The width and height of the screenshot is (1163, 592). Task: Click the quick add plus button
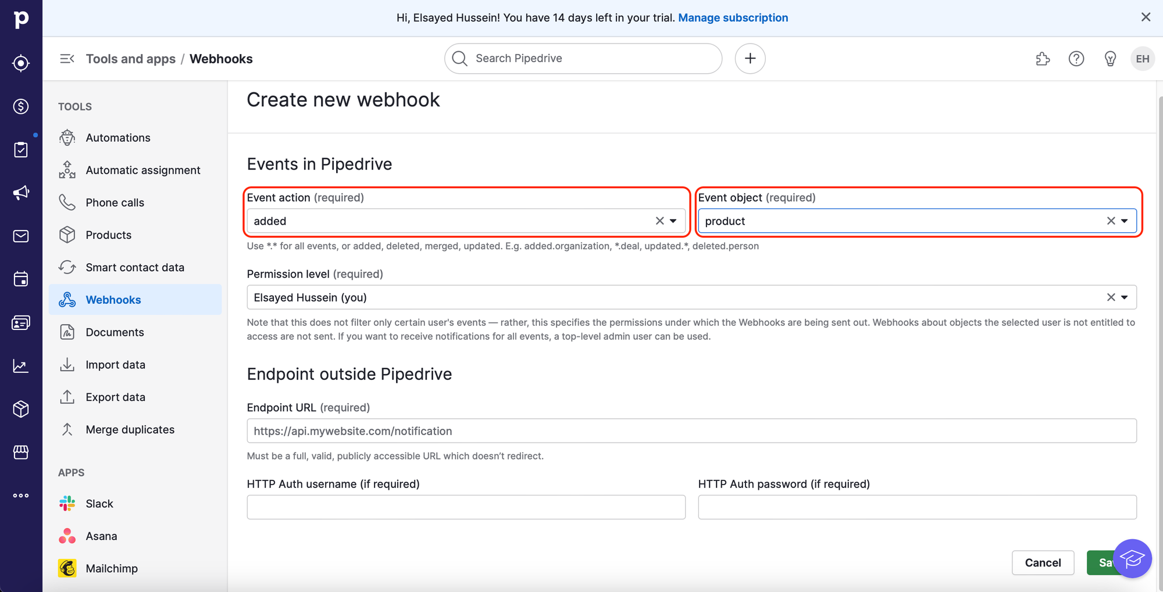tap(750, 59)
